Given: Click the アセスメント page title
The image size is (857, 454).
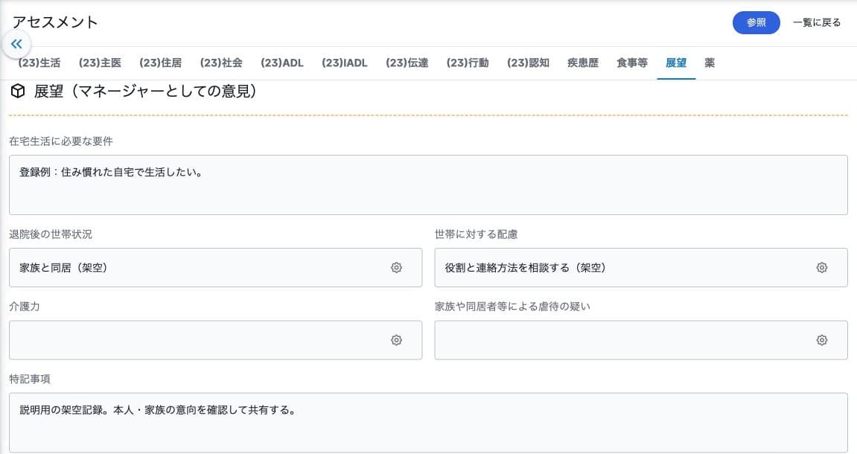Looking at the screenshot, I should 54,22.
